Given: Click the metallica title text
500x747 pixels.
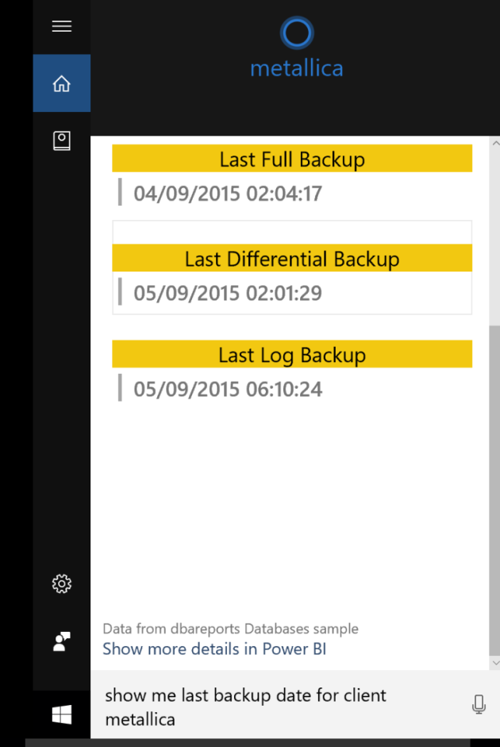Looking at the screenshot, I should 297,68.
